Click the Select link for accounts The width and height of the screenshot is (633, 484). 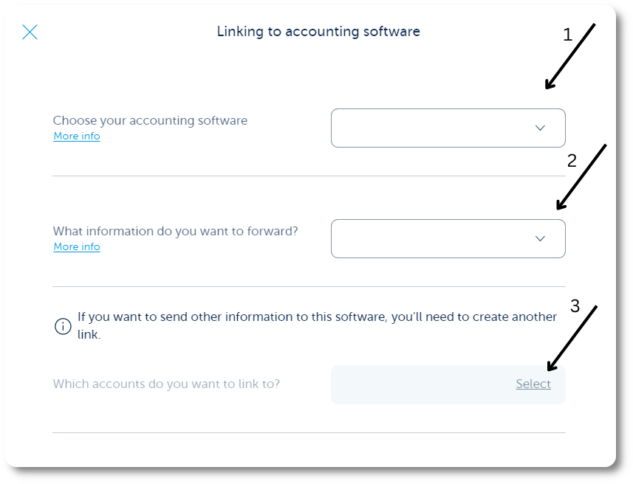(533, 384)
